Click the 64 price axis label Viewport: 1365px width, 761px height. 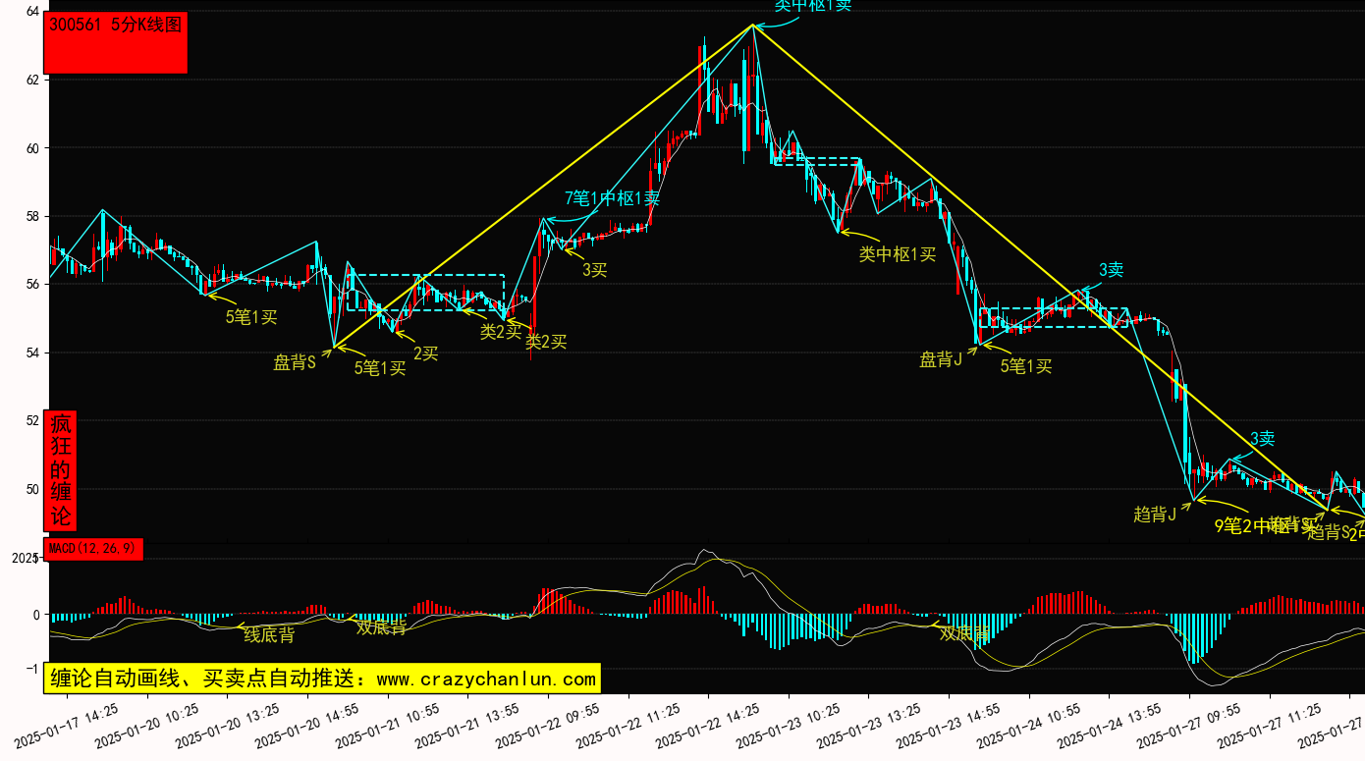(x=32, y=11)
